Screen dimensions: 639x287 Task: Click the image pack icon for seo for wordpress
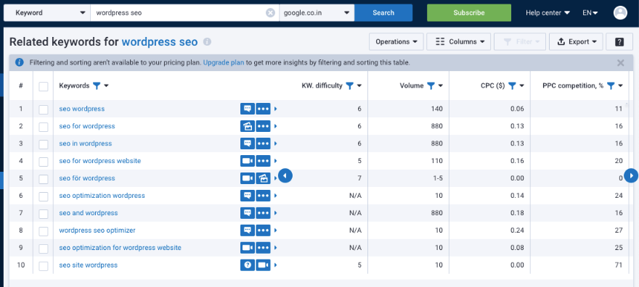click(248, 126)
